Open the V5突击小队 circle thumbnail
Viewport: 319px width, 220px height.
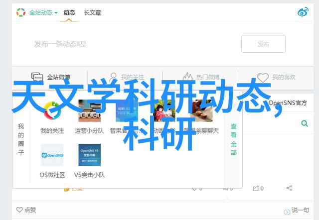pyautogui.click(x=90, y=155)
